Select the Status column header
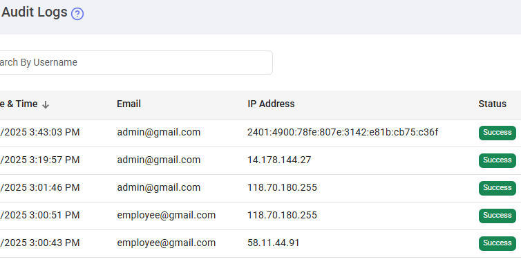The image size is (521, 264). [492, 104]
